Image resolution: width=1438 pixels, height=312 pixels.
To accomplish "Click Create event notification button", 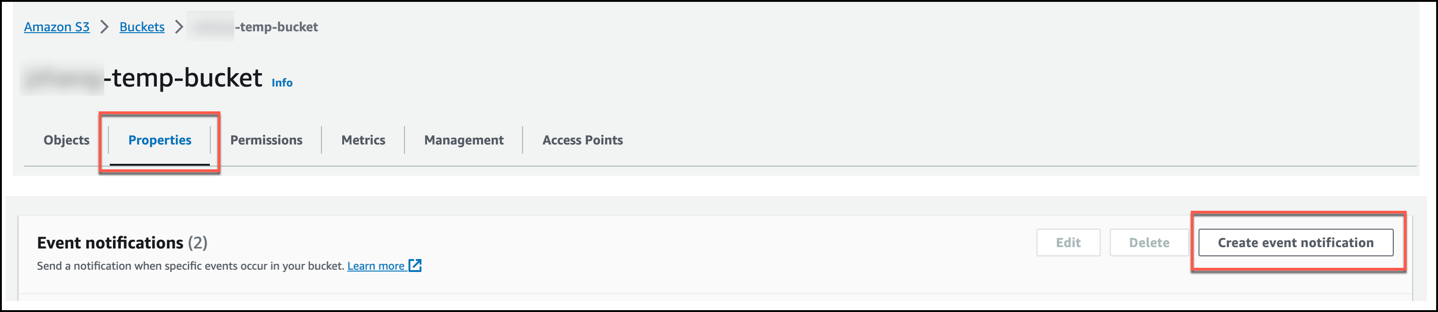I will [x=1295, y=243].
